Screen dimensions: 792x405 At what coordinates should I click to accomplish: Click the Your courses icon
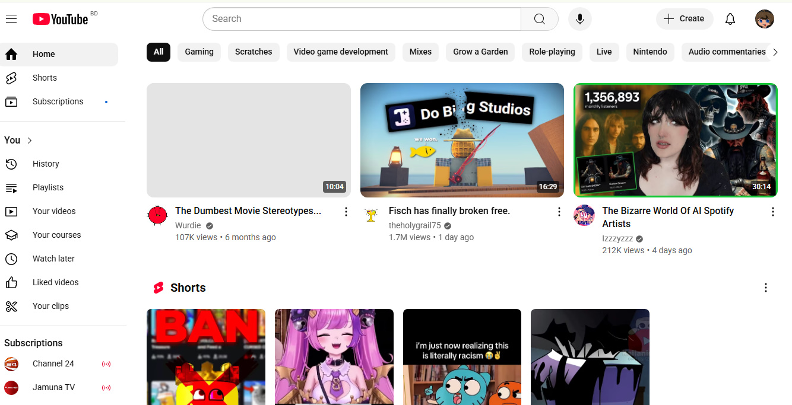[x=11, y=235]
